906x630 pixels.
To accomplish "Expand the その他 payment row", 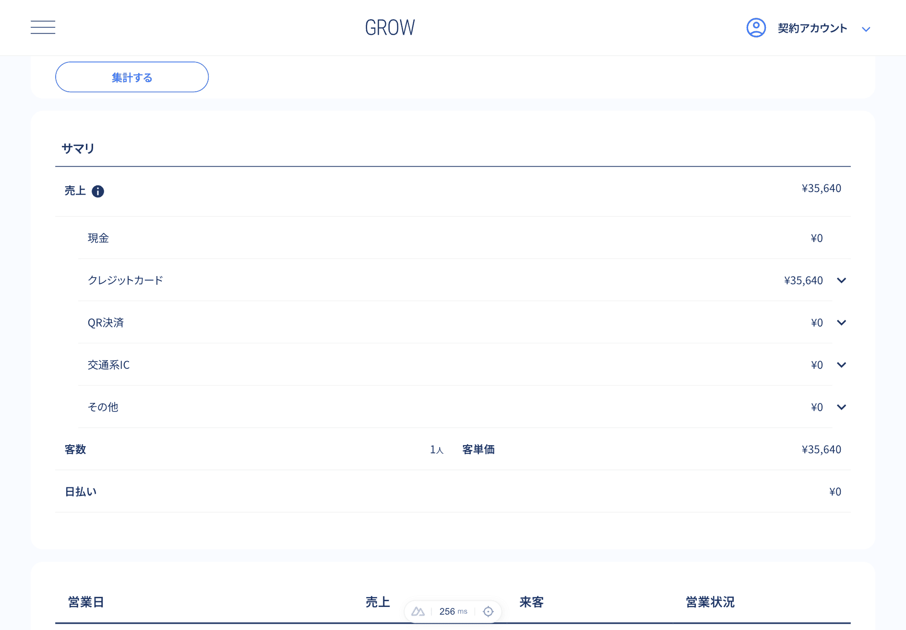I will click(841, 407).
